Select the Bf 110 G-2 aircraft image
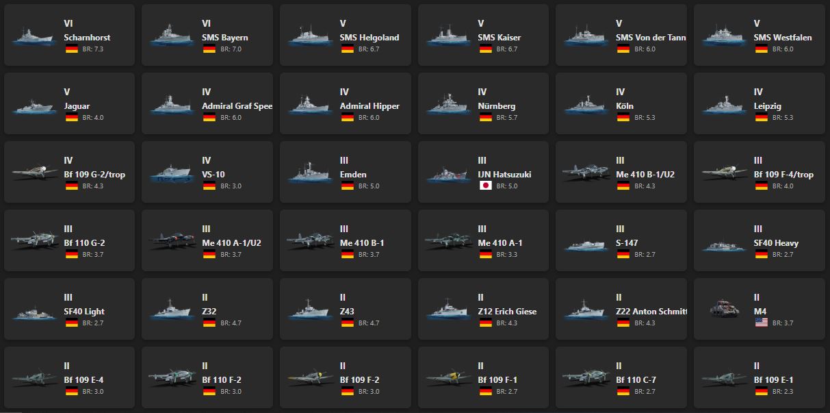Screen dimensions: 830x413 coord(32,242)
